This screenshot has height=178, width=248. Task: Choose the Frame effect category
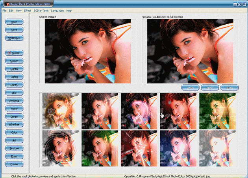coord(14,164)
